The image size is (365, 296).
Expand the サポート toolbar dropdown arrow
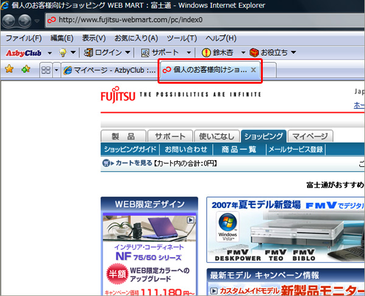[189, 53]
